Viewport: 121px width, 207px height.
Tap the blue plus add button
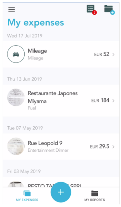coord(61,192)
